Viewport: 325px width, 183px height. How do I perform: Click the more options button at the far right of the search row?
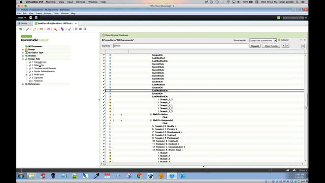303,46
